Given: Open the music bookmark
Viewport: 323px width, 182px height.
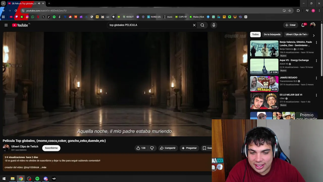Looking at the screenshot, I should click(168, 17).
